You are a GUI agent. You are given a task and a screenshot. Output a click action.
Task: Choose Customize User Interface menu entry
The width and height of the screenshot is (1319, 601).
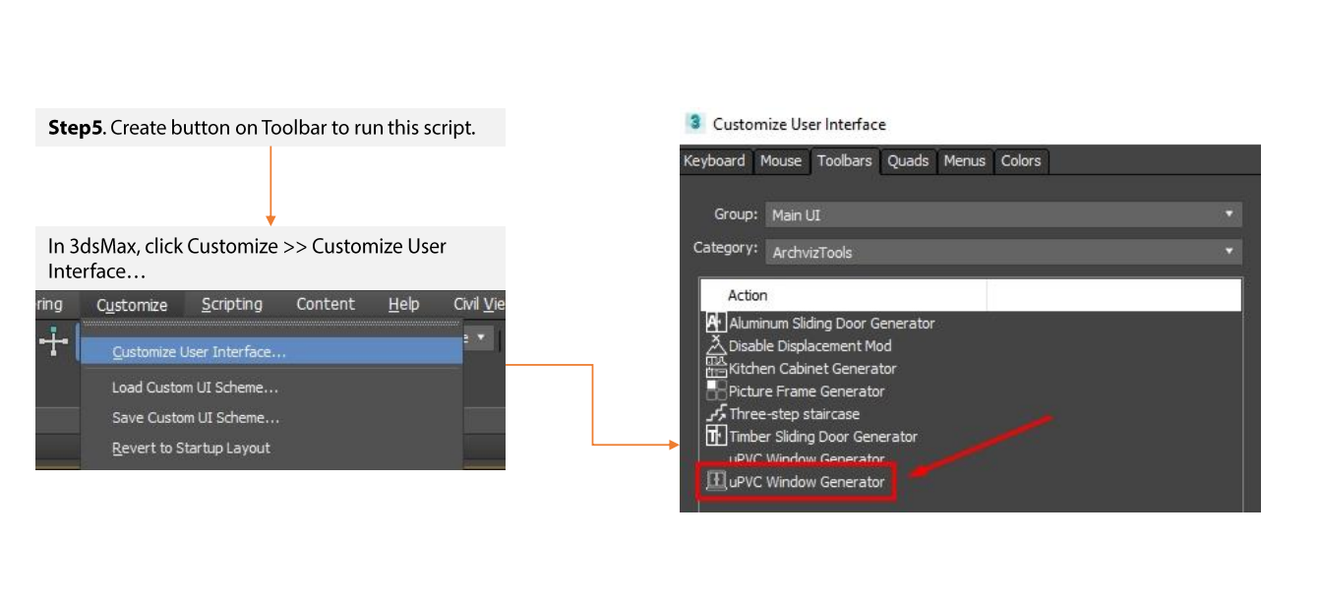(199, 352)
